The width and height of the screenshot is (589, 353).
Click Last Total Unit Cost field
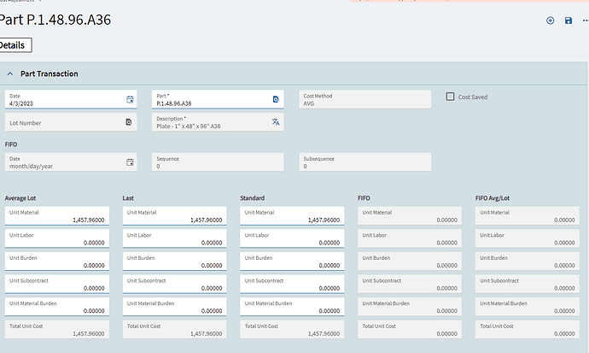pos(175,330)
